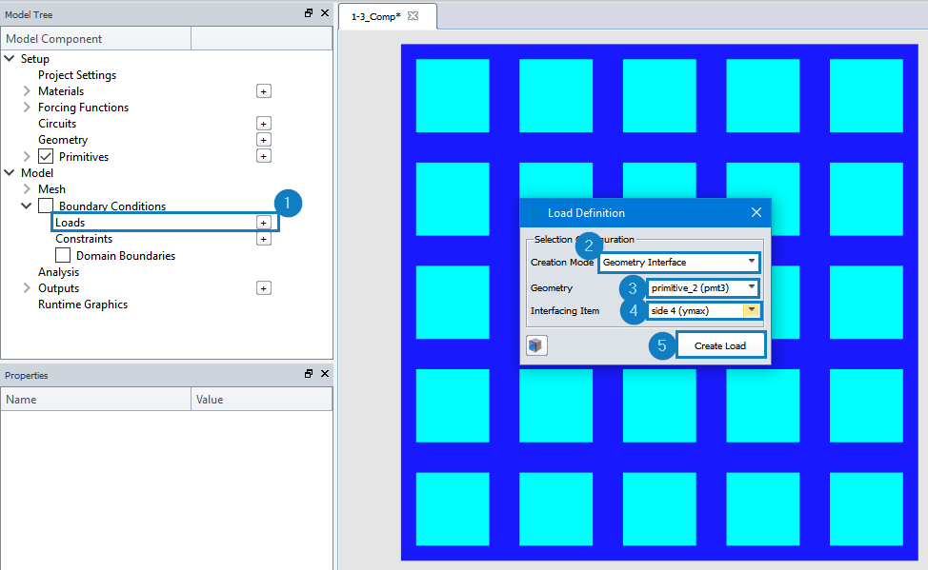The image size is (928, 570).
Task: Open the Interfacing Item dropdown
Action: 704,310
